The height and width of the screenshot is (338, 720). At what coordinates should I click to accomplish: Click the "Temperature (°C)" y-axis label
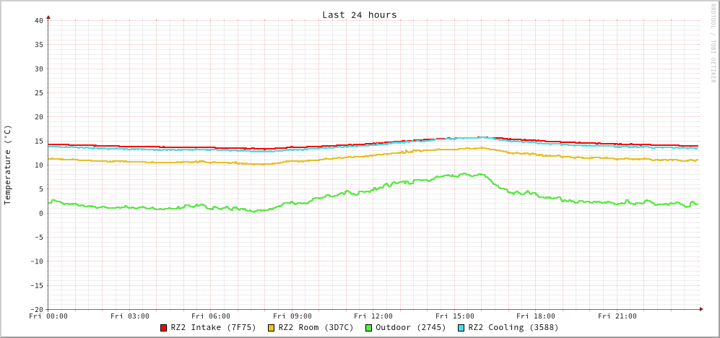[8, 165]
